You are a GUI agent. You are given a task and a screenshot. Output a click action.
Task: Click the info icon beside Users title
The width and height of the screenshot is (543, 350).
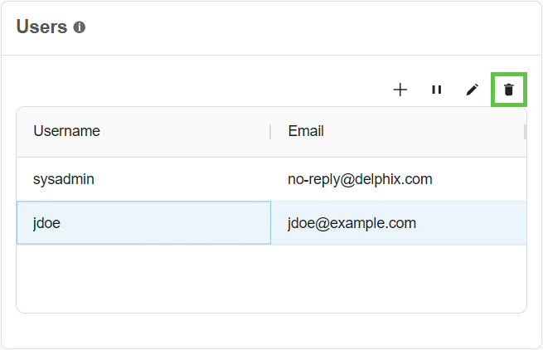(80, 27)
